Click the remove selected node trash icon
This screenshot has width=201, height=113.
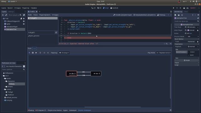(40, 53)
